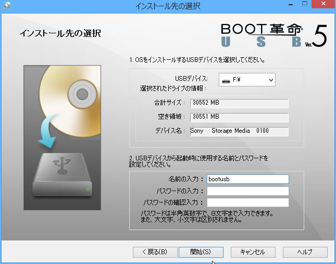Click the password rules note text

pos(207,217)
